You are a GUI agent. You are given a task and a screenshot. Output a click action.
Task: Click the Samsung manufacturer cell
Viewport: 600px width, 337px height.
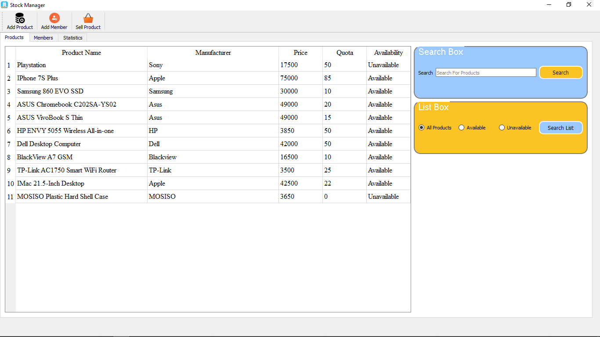coord(213,91)
